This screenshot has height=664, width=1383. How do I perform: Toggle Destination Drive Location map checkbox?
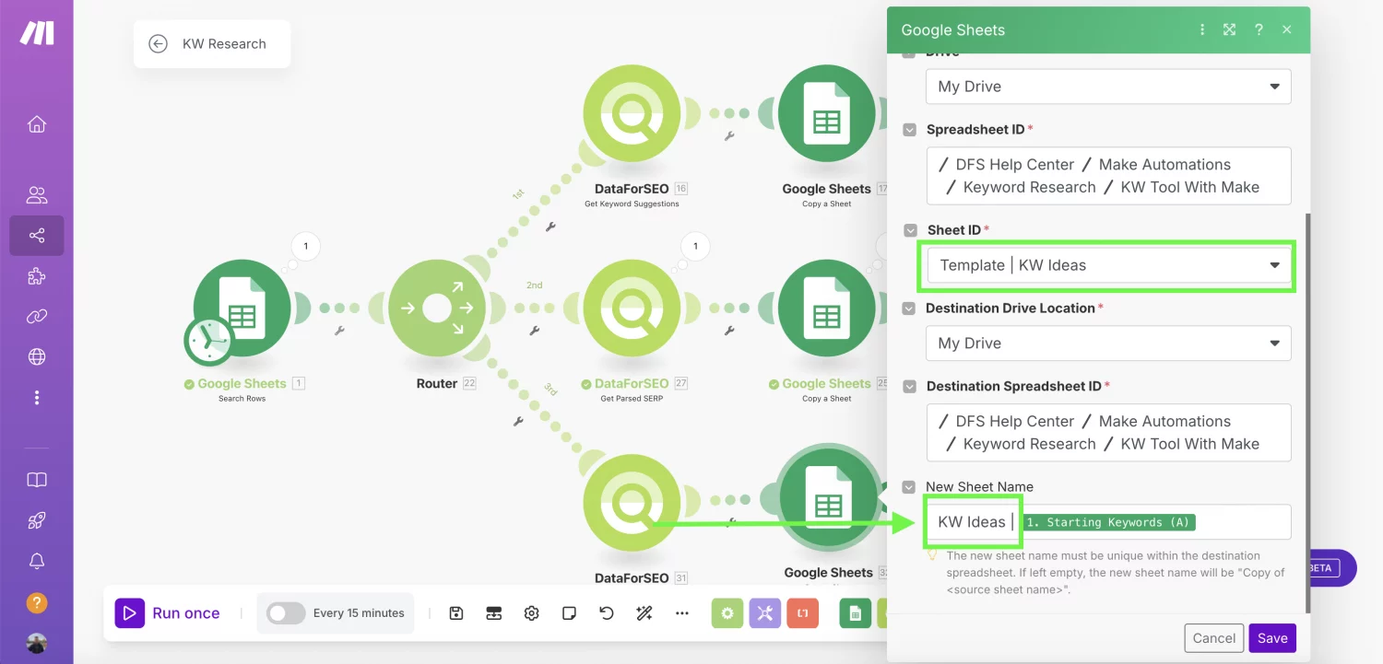pyautogui.click(x=910, y=309)
